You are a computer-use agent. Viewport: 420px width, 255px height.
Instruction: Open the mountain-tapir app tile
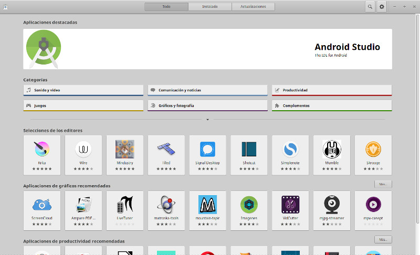(x=207, y=210)
